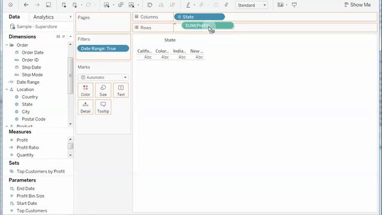Click the Califo.. column header
Viewport: 382px width, 215px height.
[144, 51]
